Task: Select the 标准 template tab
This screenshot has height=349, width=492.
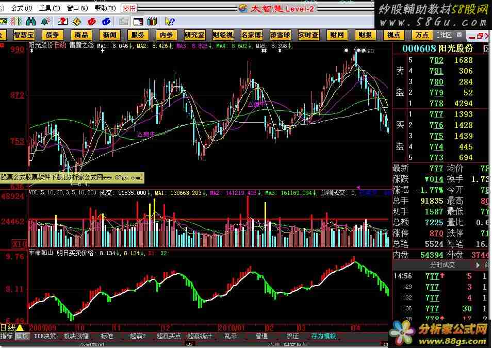Action: click(x=107, y=336)
